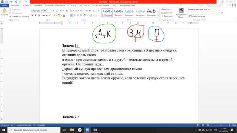
Task: Collapse the ribbon with the chevron
Action: 235,20
